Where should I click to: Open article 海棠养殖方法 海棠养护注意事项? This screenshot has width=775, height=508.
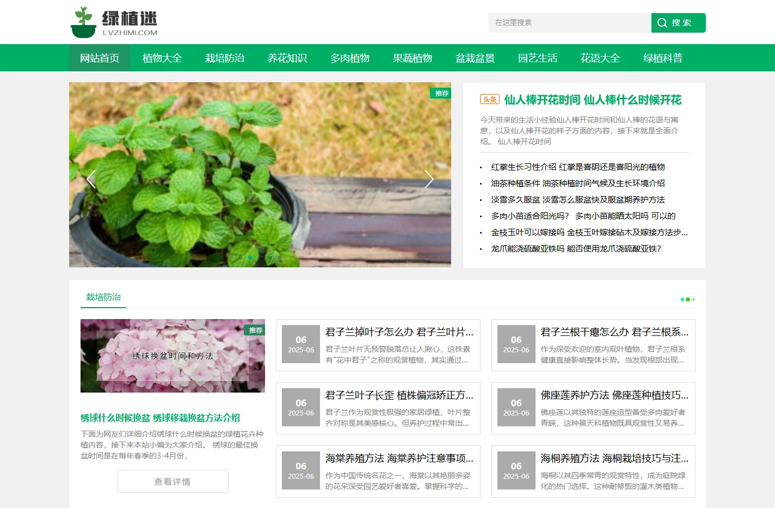coord(399,458)
